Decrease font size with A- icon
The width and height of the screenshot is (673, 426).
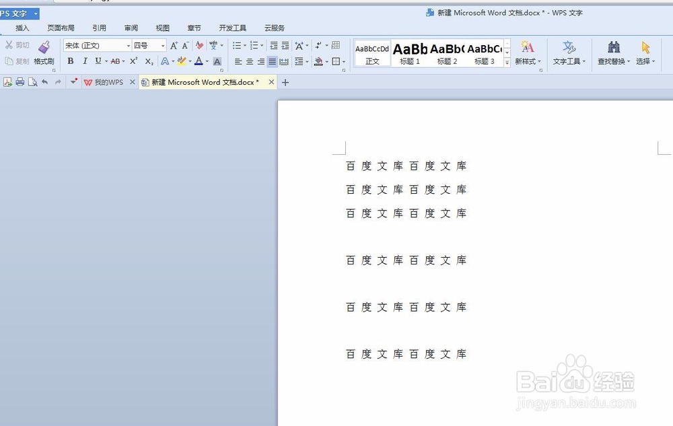(x=186, y=46)
